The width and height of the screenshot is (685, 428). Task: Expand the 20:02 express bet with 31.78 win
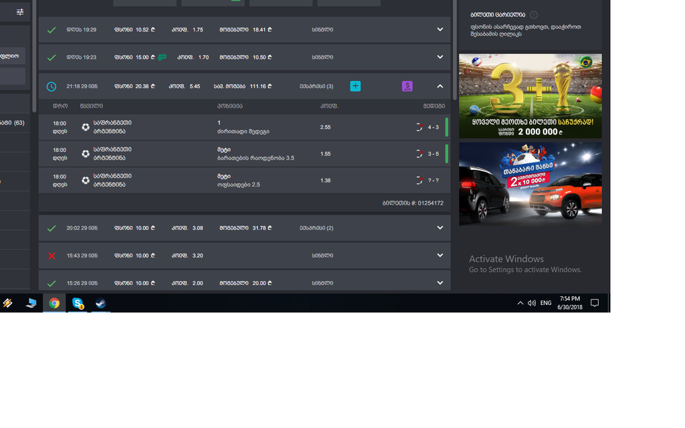[440, 227]
